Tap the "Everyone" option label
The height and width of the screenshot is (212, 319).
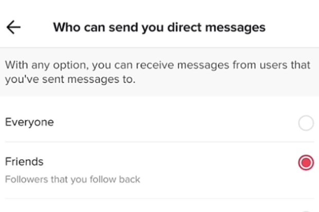pos(29,122)
